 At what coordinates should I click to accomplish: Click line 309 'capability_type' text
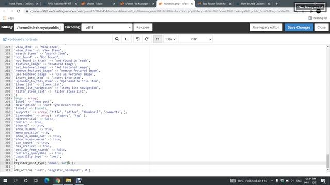tap(38, 156)
